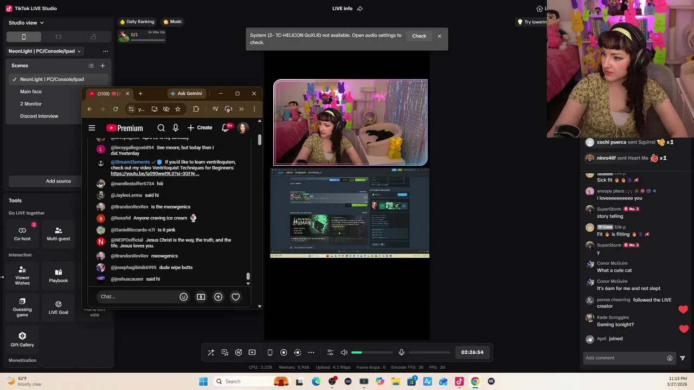694x390 pixels.
Task: Select the checked NeonLight scene row
Action: 59,79
